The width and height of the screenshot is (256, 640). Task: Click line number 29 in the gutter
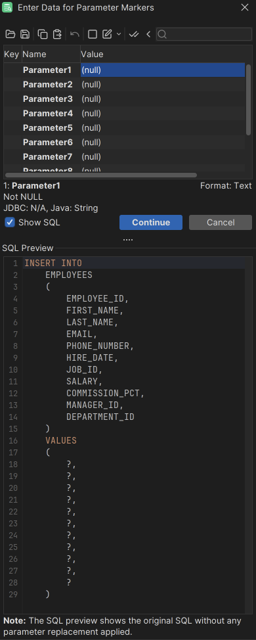(x=13, y=594)
